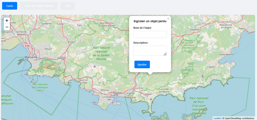Open the Chat tab
The height and width of the screenshot is (120, 257).
click(68, 6)
